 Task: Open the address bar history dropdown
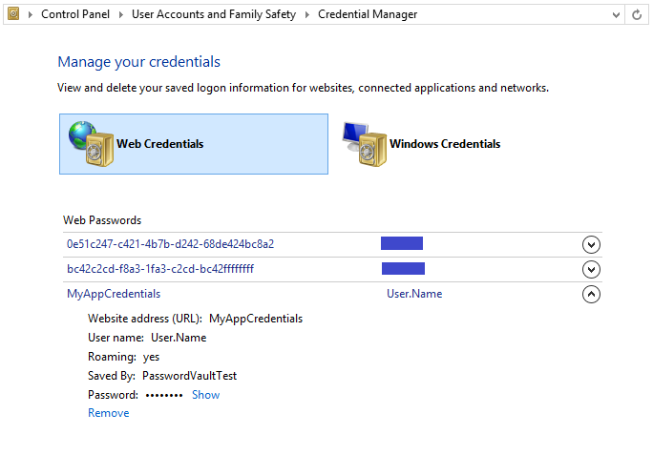coord(616,15)
